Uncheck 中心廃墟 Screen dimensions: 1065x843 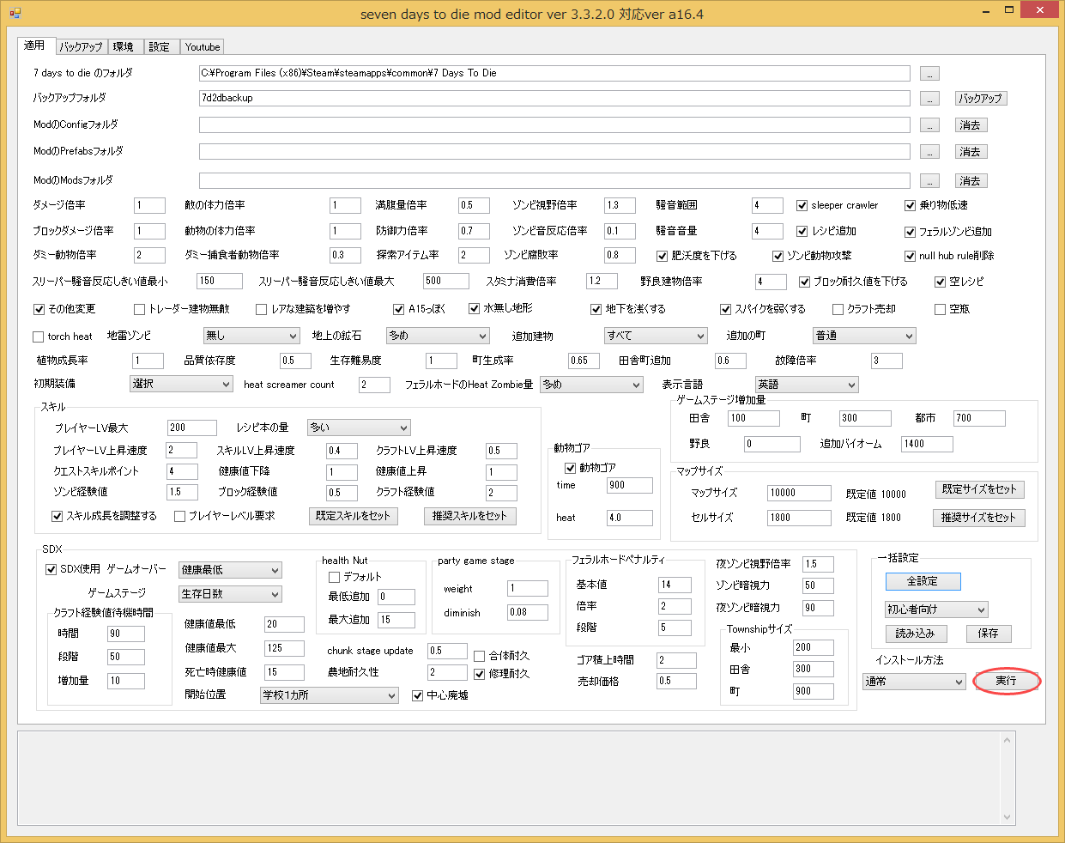pyautogui.click(x=418, y=695)
